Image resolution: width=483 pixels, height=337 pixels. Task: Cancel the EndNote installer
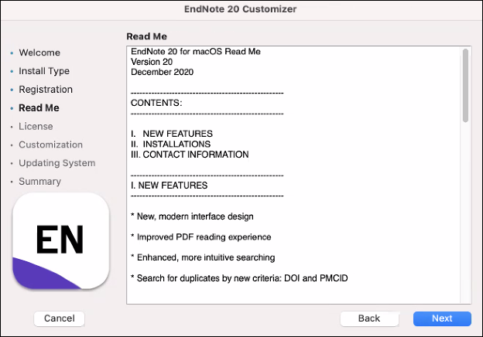[59, 318]
